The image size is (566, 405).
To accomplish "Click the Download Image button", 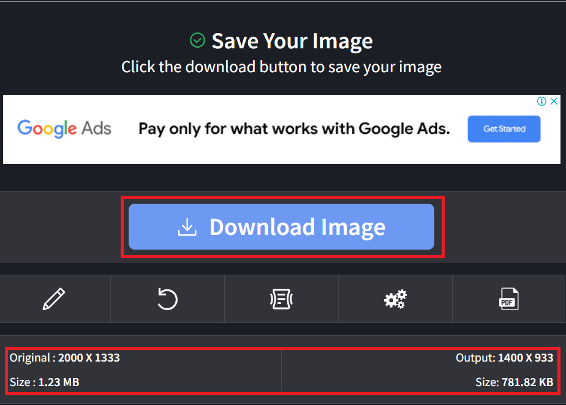I will tap(282, 226).
